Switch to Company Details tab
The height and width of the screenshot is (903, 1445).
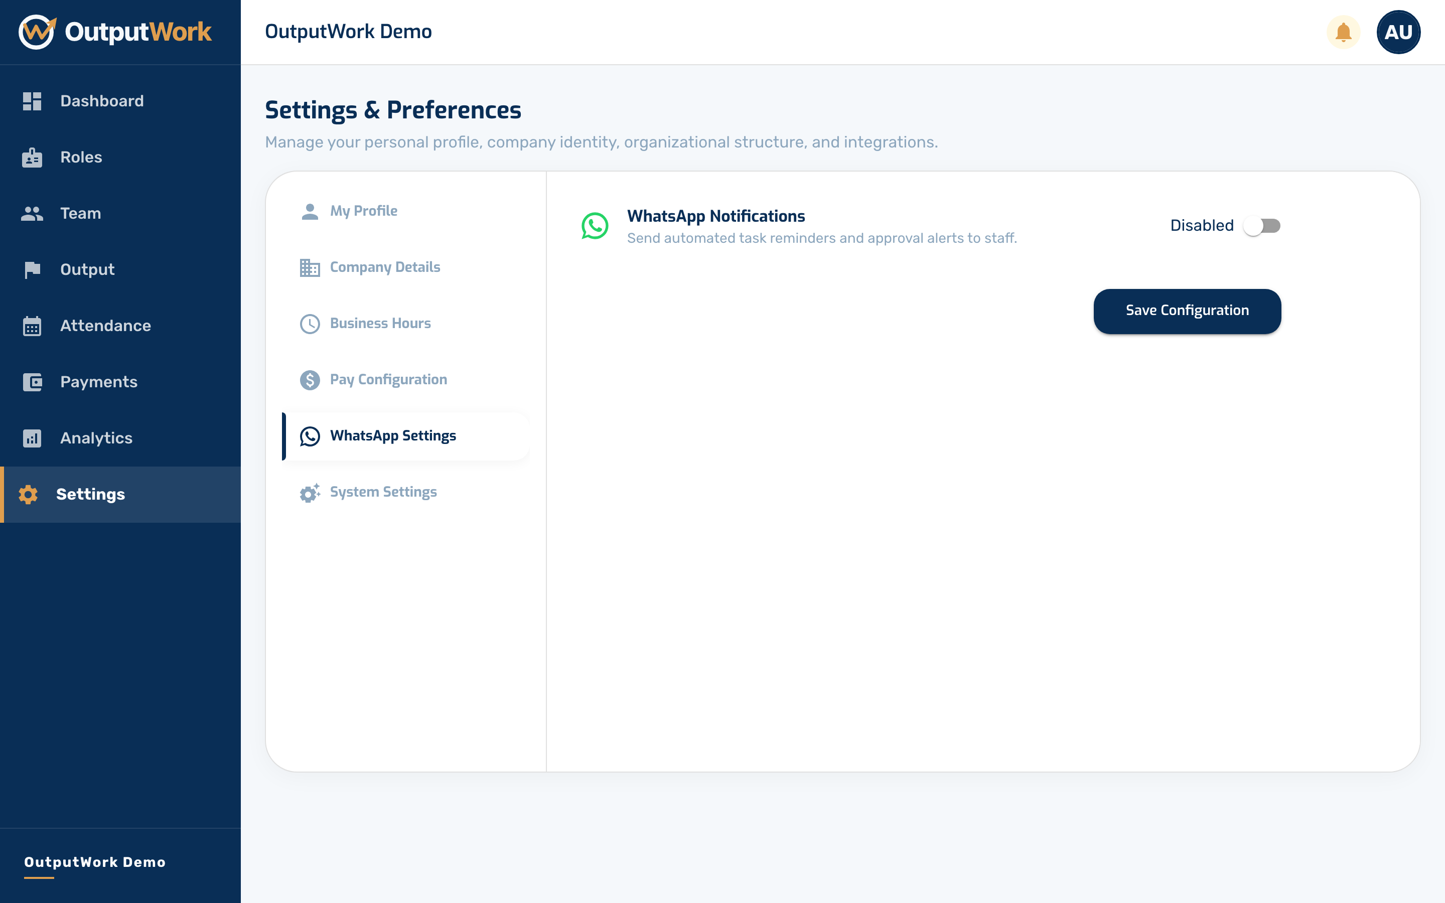point(405,267)
